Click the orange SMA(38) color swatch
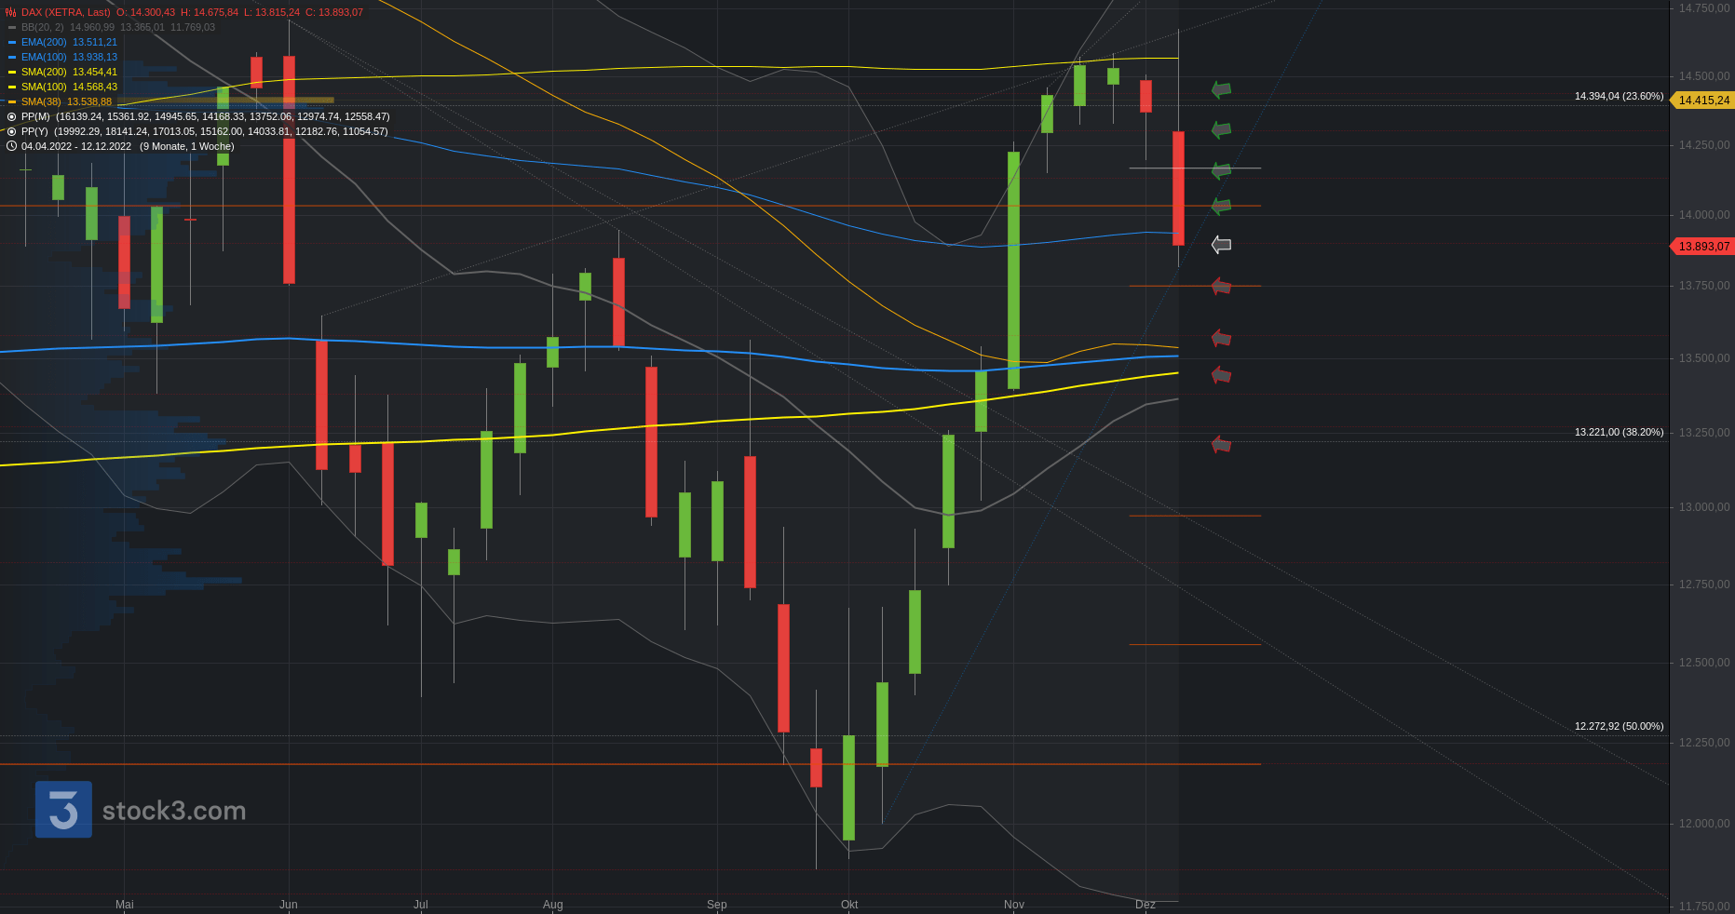This screenshot has height=914, width=1735. (x=12, y=101)
